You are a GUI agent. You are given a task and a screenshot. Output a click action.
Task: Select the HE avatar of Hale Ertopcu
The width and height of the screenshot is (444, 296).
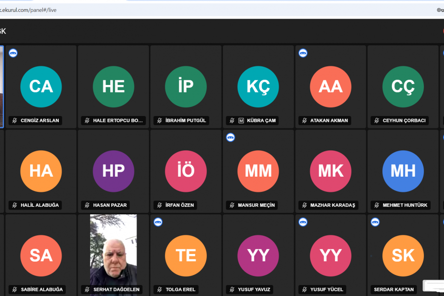[x=114, y=87]
